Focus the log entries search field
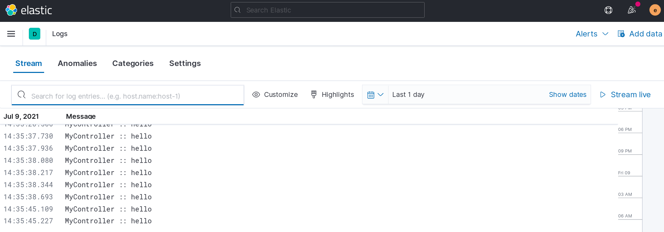Image resolution: width=664 pixels, height=232 pixels. pos(128,95)
